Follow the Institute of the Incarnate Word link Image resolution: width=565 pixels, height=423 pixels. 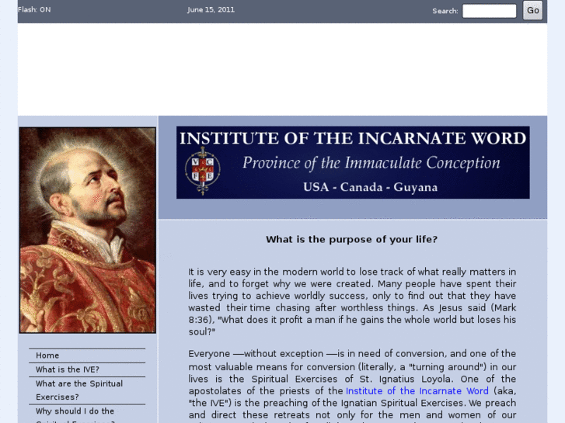point(417,391)
